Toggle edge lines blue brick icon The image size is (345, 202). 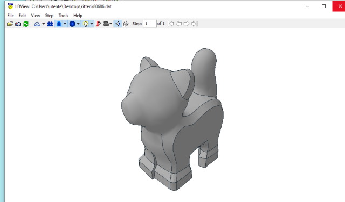coord(59,24)
